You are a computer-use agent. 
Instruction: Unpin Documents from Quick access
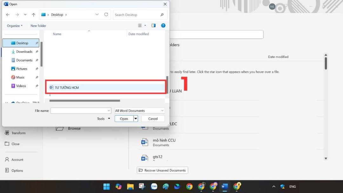click(x=37, y=60)
